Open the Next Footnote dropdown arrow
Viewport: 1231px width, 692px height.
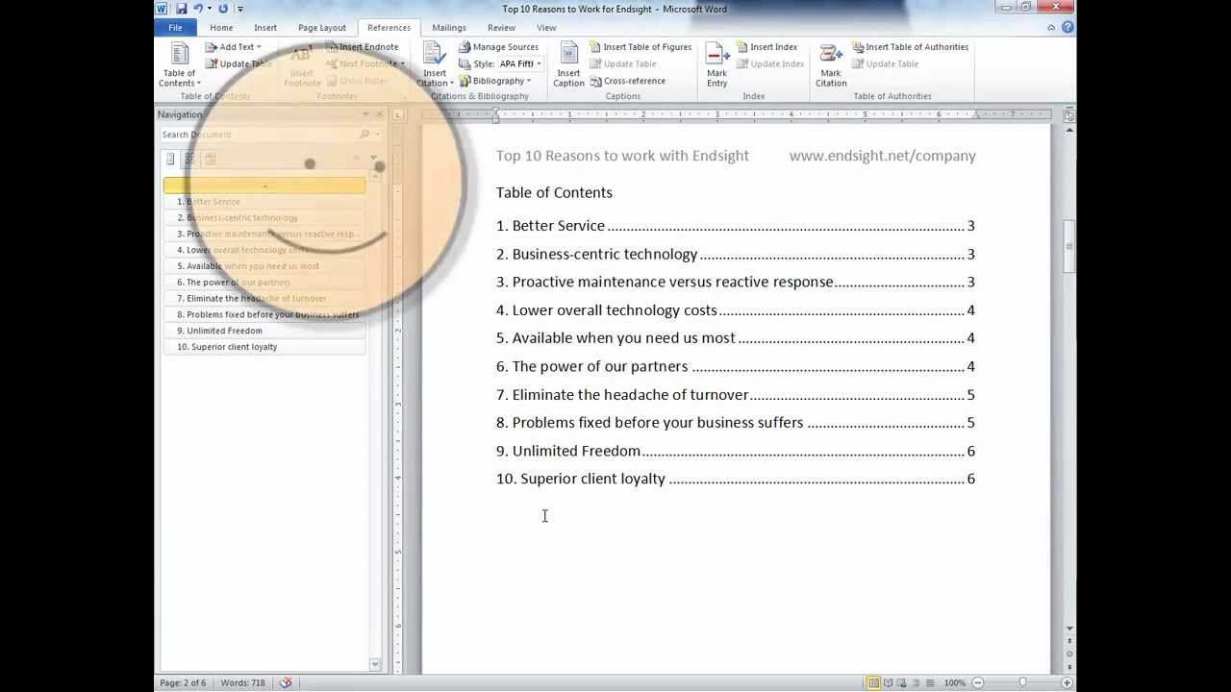(403, 64)
